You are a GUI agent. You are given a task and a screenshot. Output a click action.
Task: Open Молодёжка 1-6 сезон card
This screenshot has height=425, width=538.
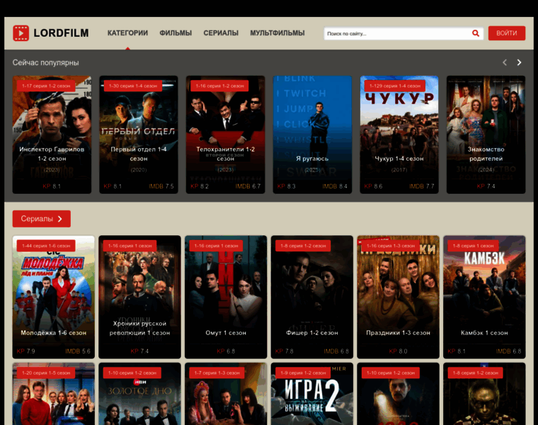tap(54, 297)
